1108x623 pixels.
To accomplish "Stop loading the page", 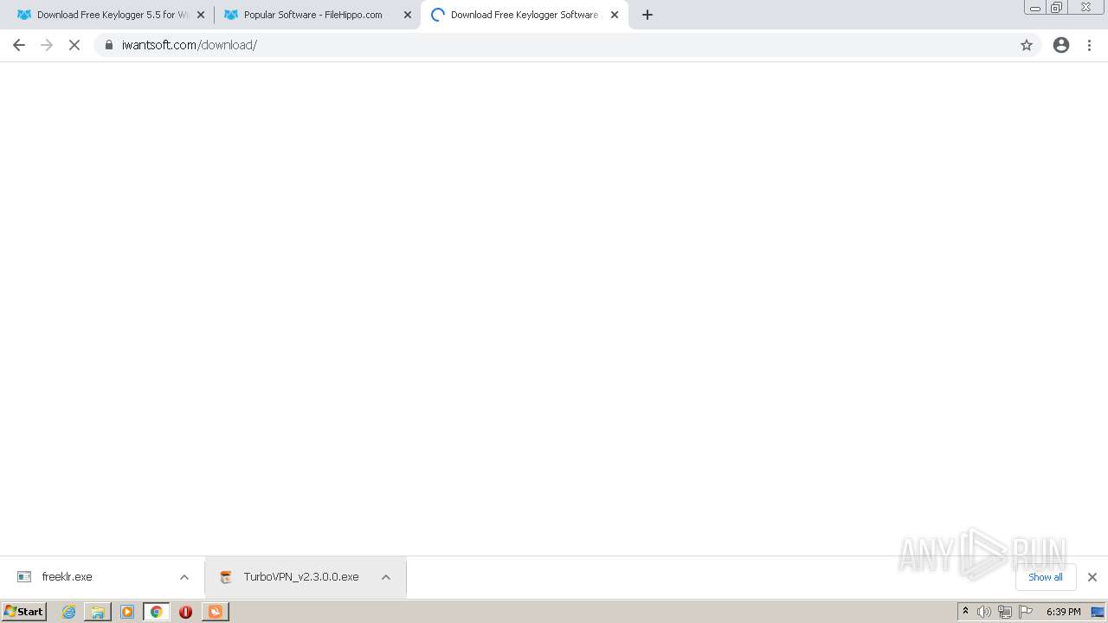I will [x=74, y=45].
